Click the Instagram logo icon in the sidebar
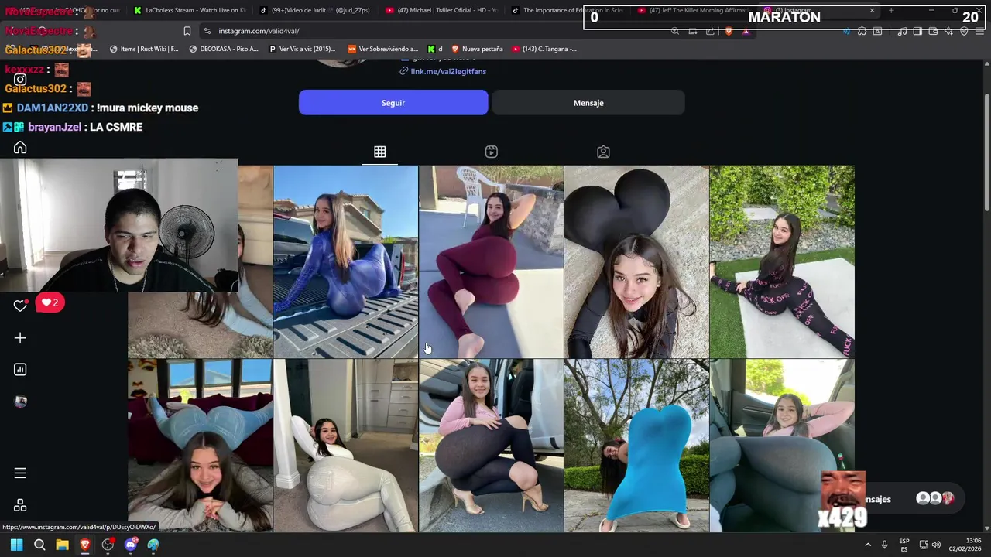 20,79
